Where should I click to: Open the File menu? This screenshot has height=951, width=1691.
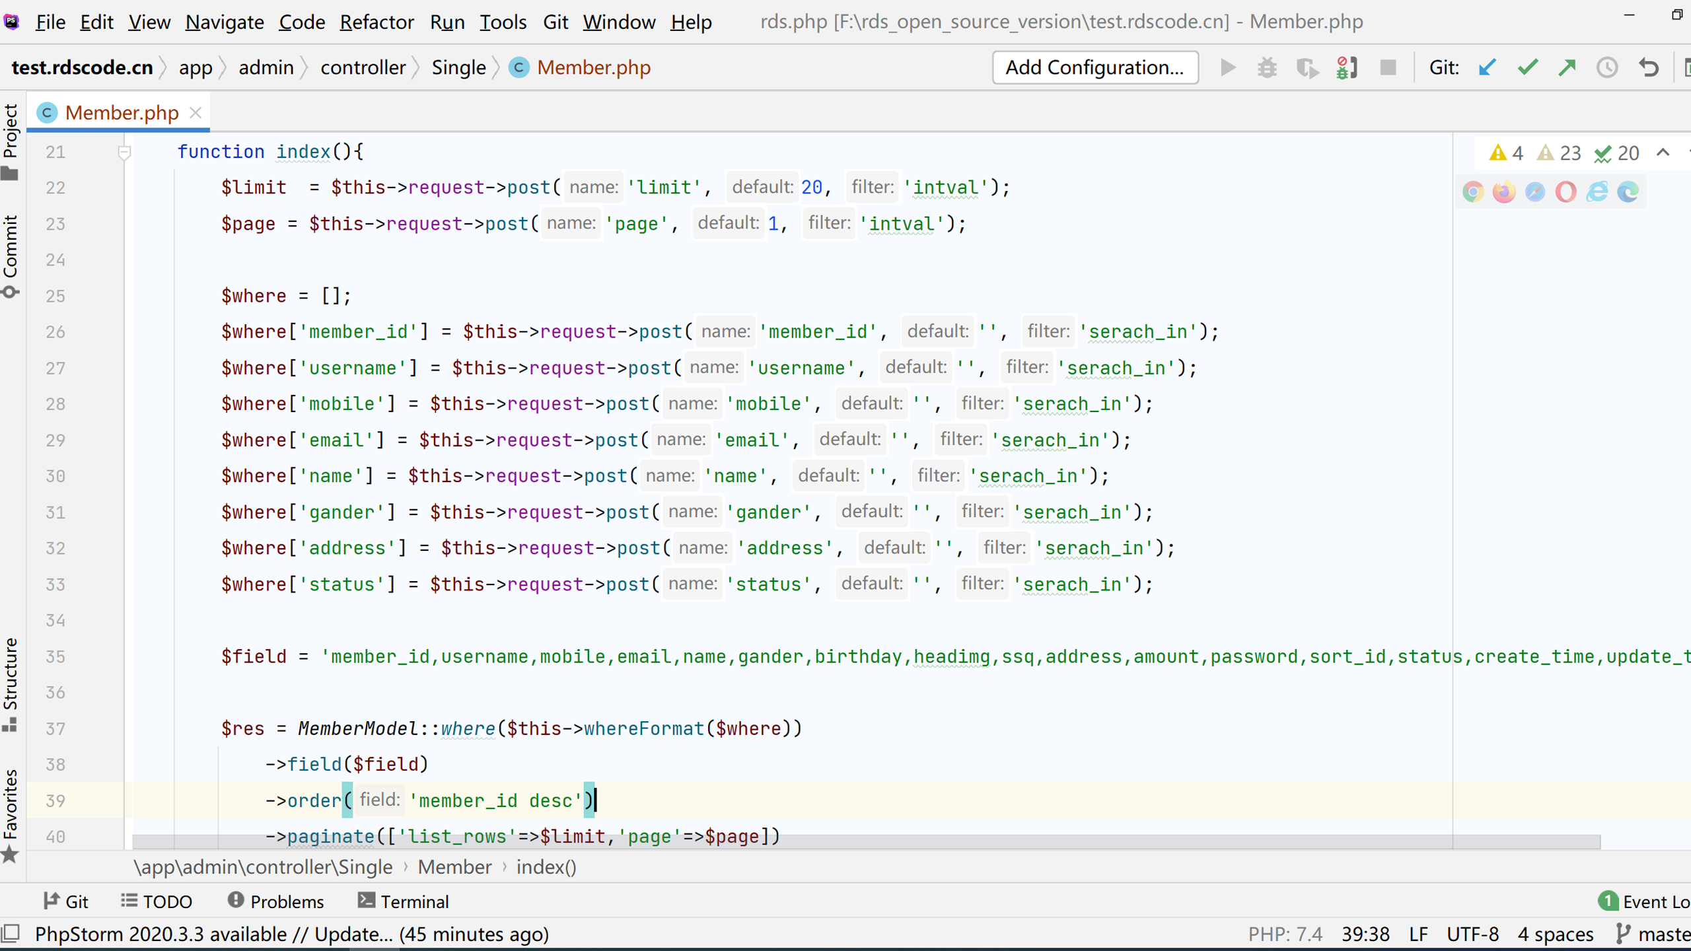50,22
